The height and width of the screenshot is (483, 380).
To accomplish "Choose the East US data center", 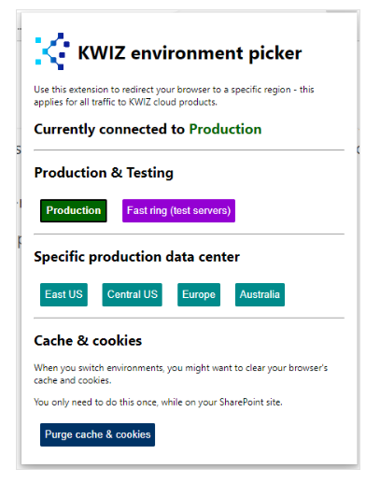I will tap(63, 294).
